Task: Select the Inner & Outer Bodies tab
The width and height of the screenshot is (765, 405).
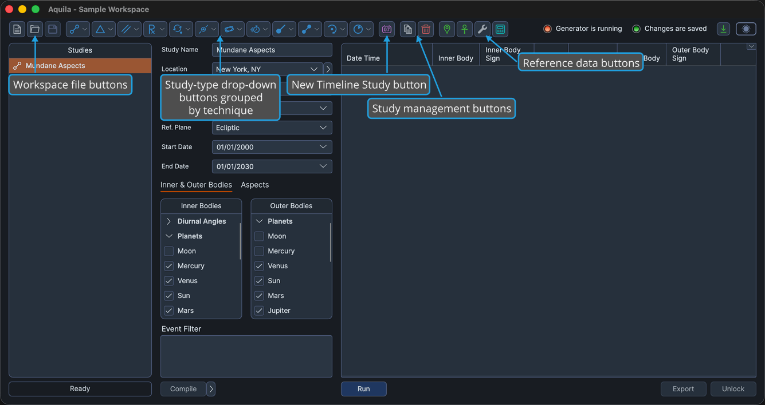Action: coord(196,185)
